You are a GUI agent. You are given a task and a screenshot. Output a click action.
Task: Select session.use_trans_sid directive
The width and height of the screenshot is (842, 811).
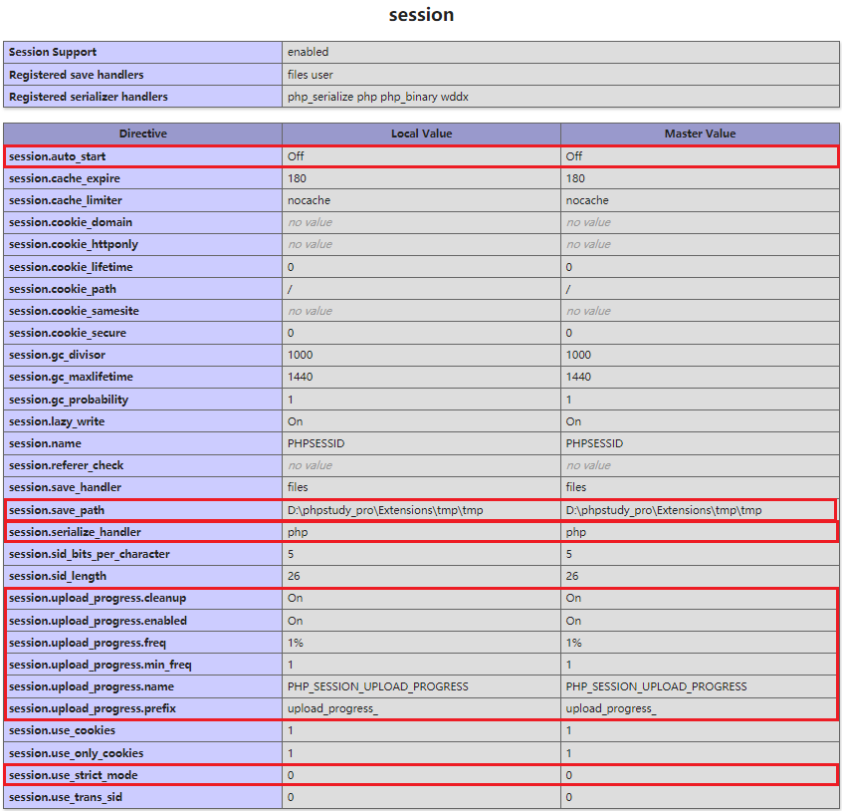tap(66, 798)
